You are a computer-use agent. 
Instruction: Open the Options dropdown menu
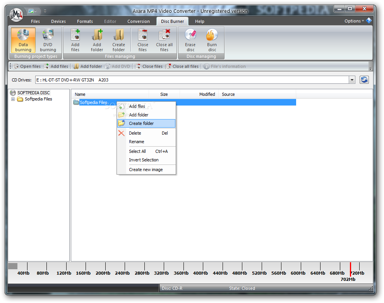354,21
